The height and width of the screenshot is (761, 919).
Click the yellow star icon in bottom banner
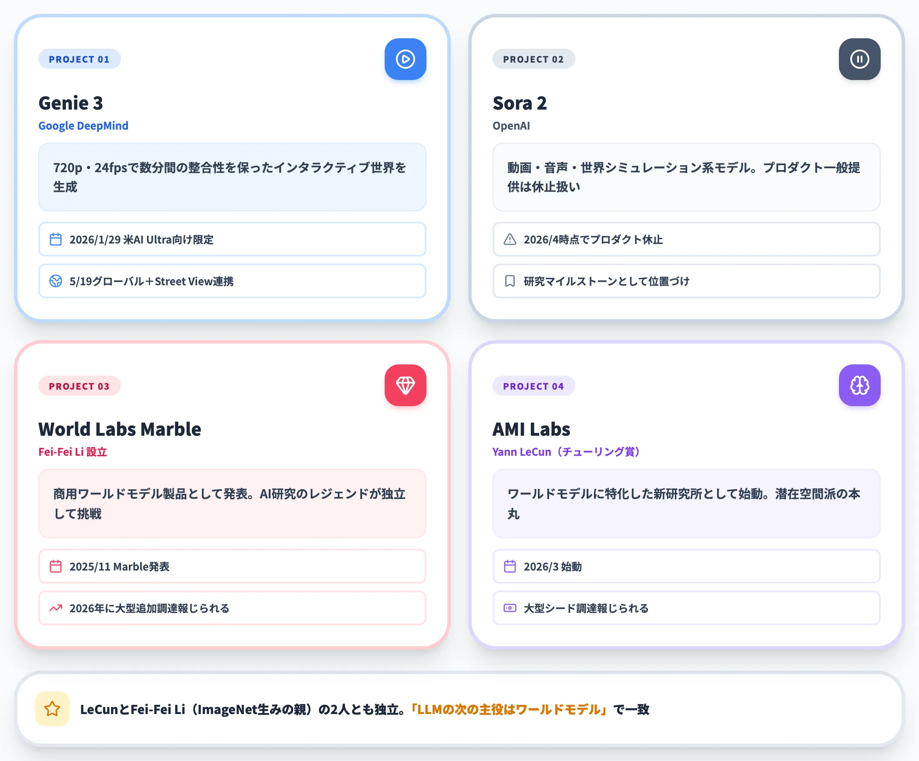point(52,709)
